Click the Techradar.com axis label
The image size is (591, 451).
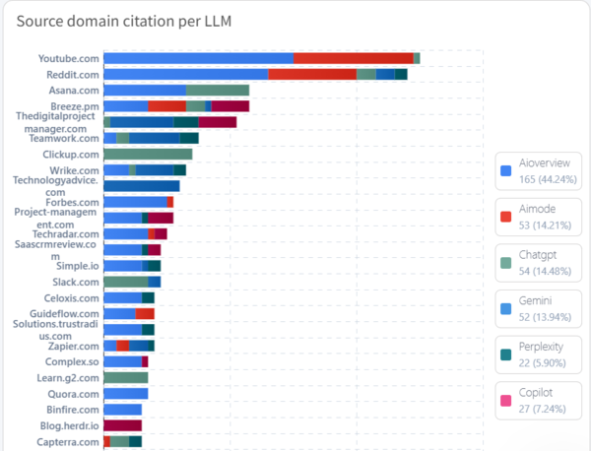66,234
